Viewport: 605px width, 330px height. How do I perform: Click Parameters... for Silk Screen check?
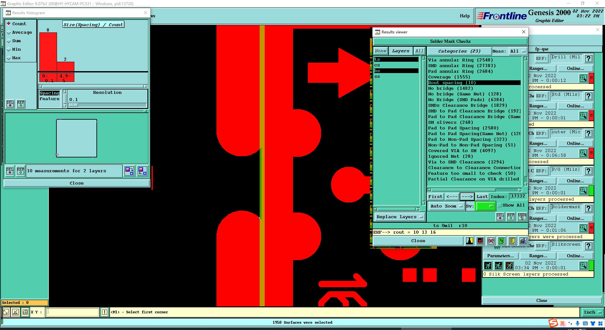click(x=500, y=256)
